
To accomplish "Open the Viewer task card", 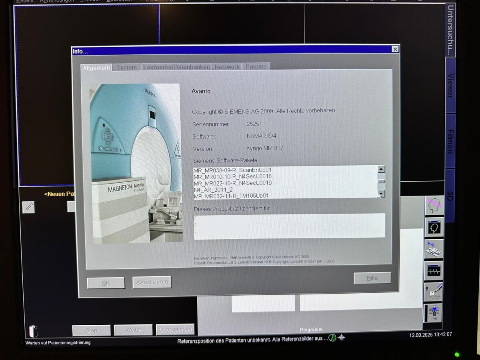I will 450,86.
